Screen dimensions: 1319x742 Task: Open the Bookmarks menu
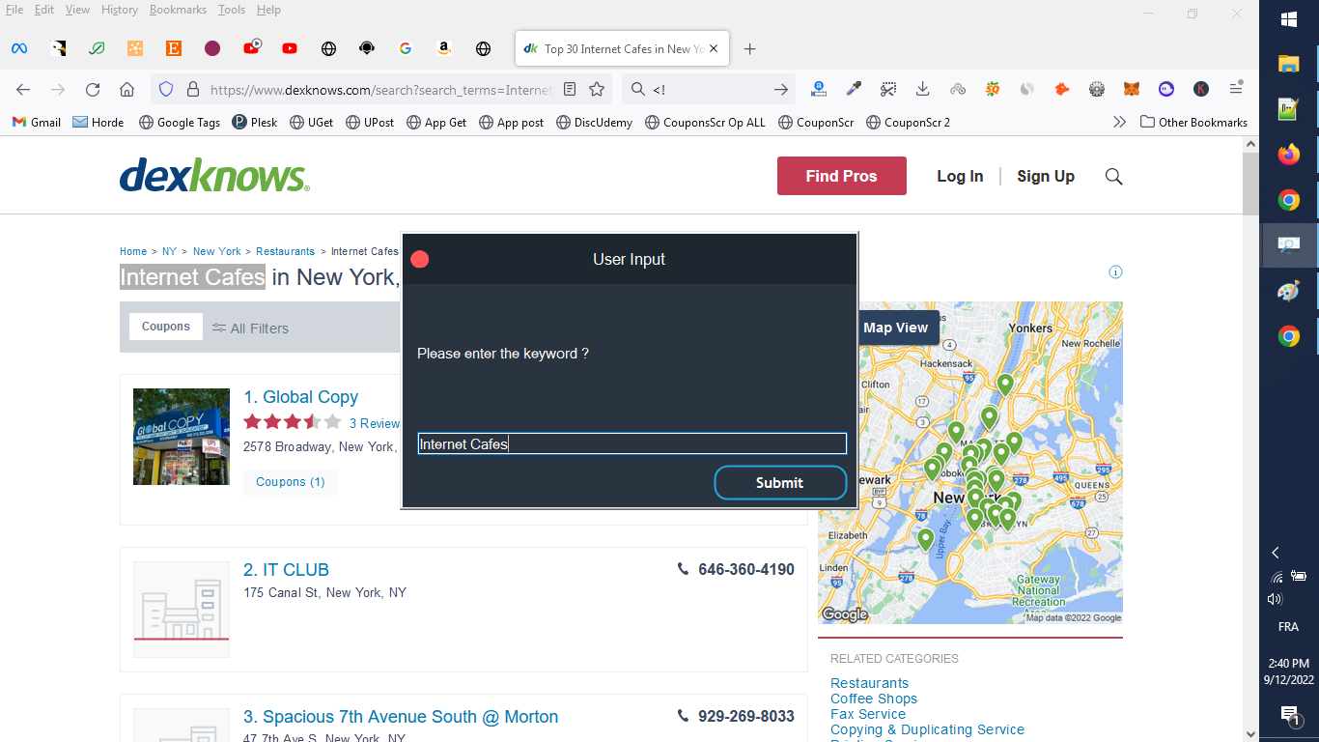pyautogui.click(x=178, y=10)
